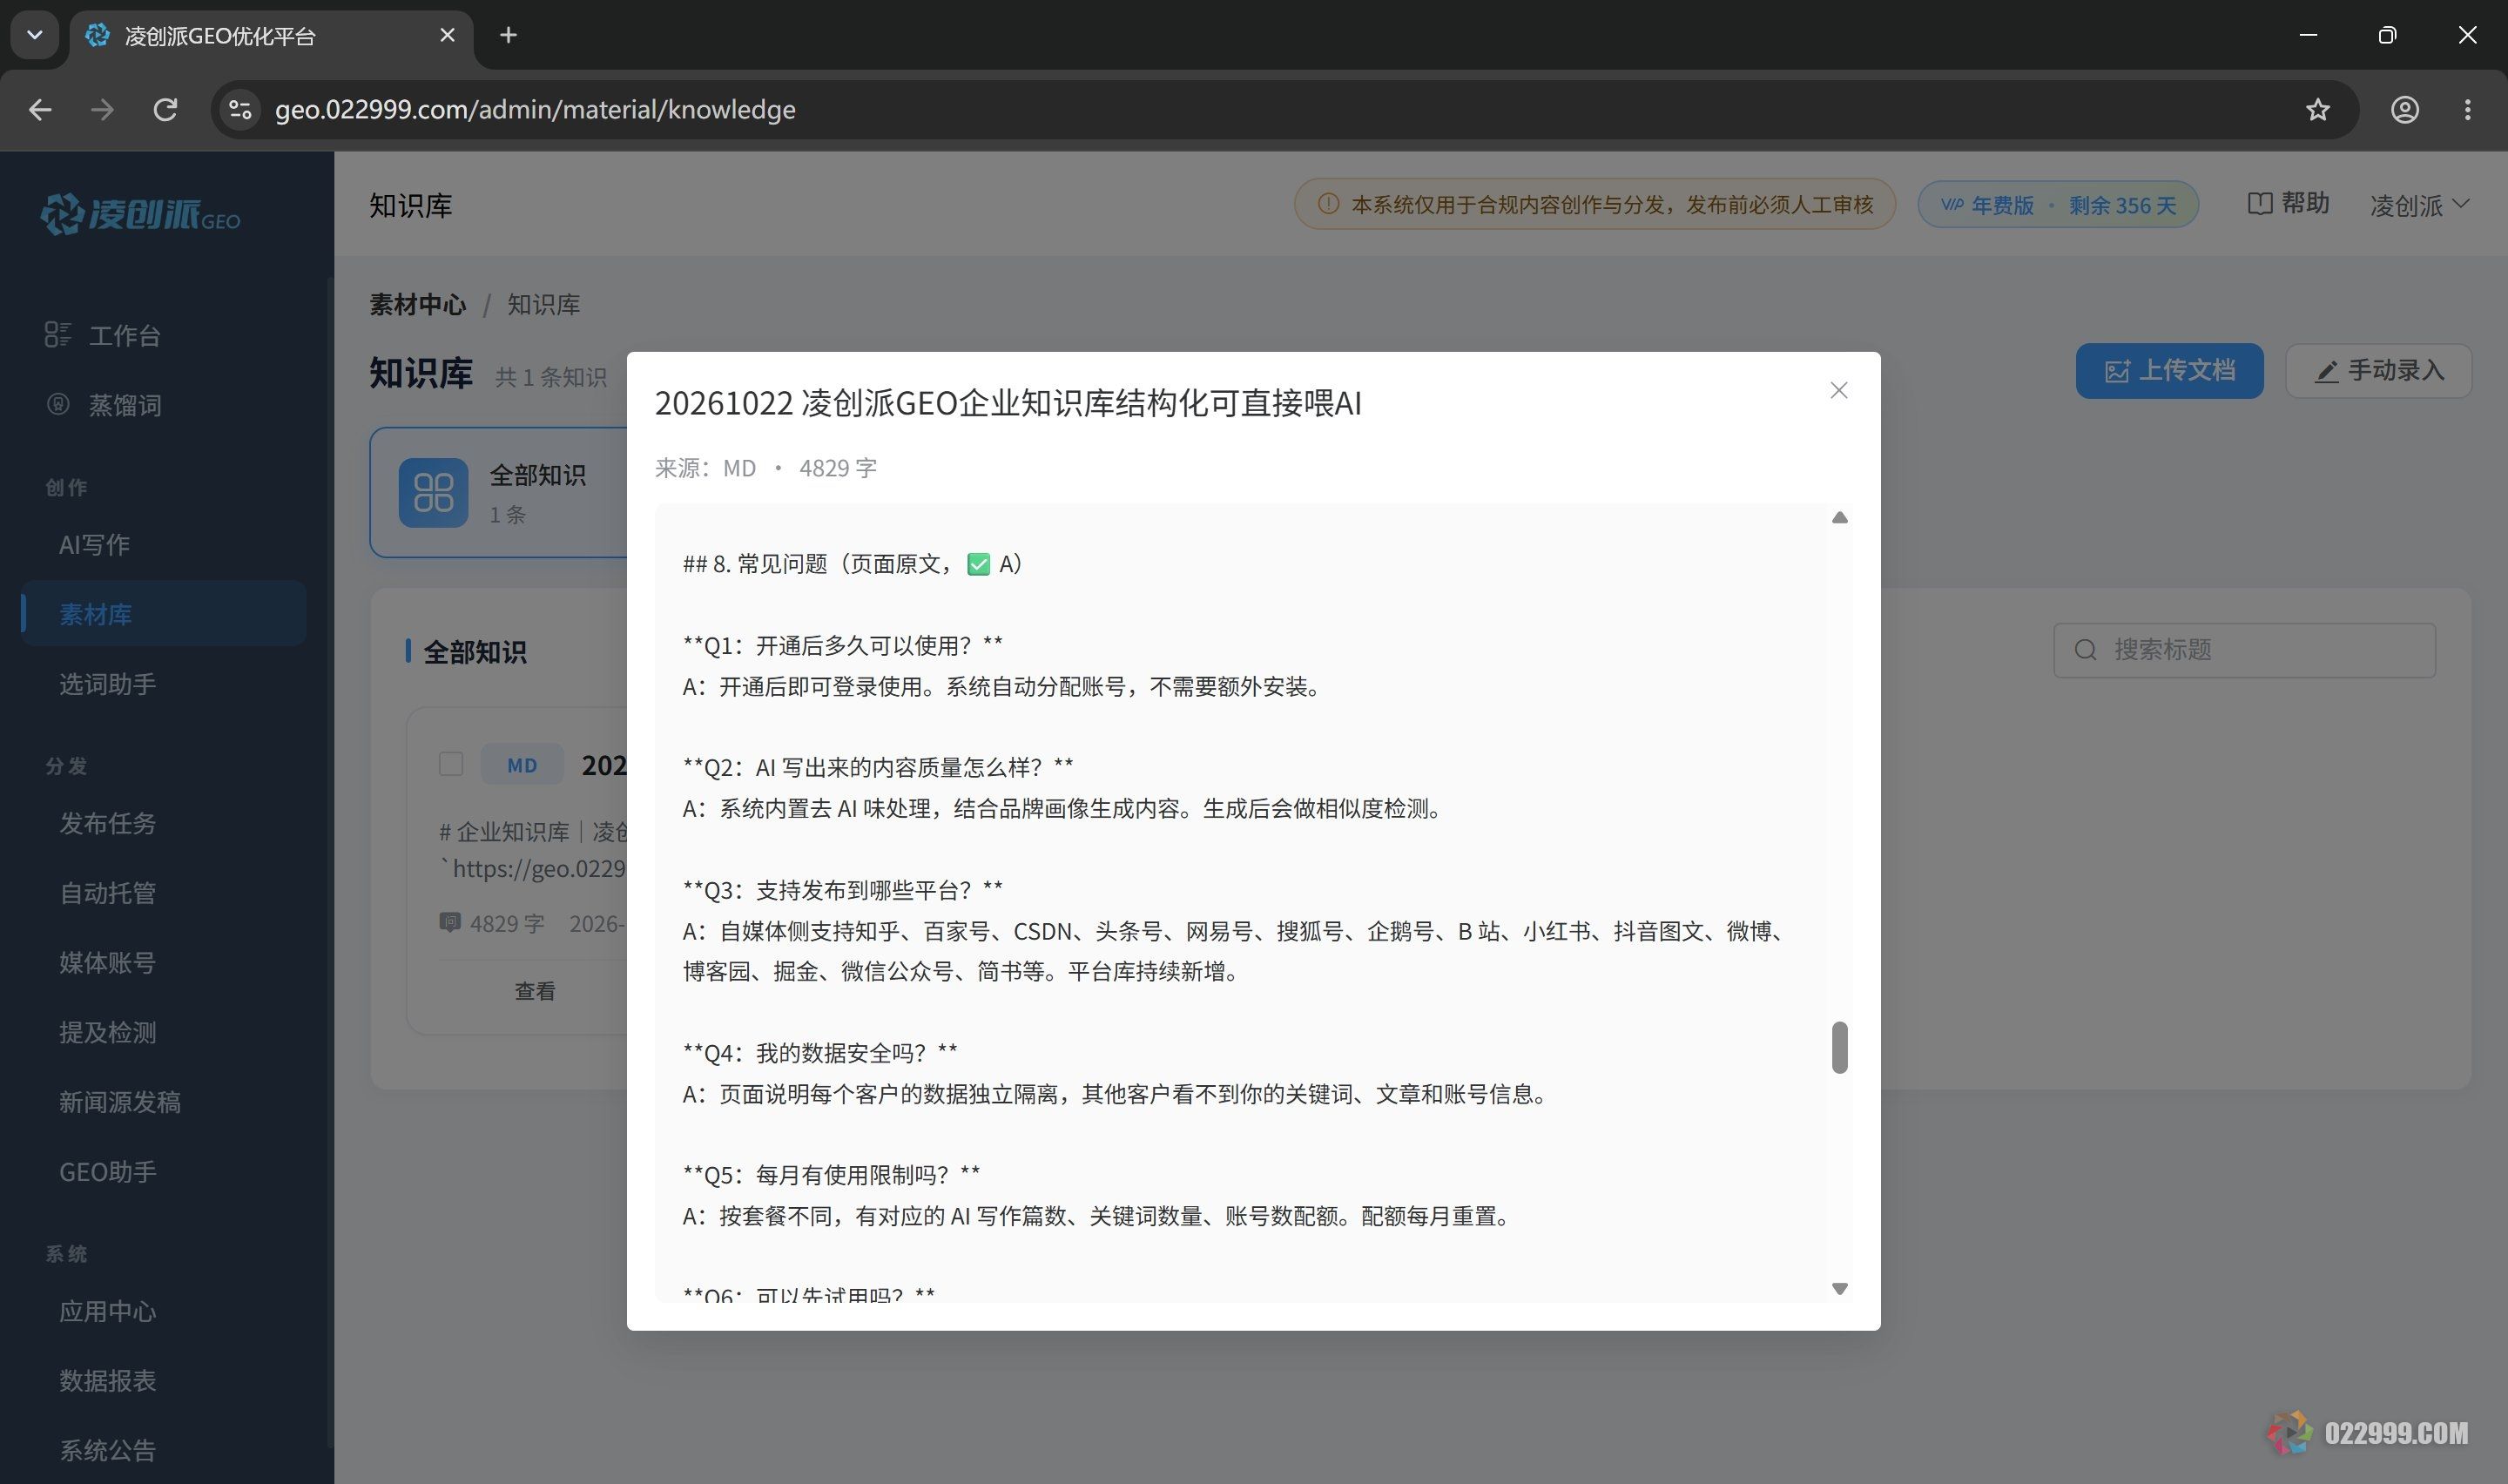Open the Chrome three-dot menu
This screenshot has width=2508, height=1484.
tap(2467, 109)
